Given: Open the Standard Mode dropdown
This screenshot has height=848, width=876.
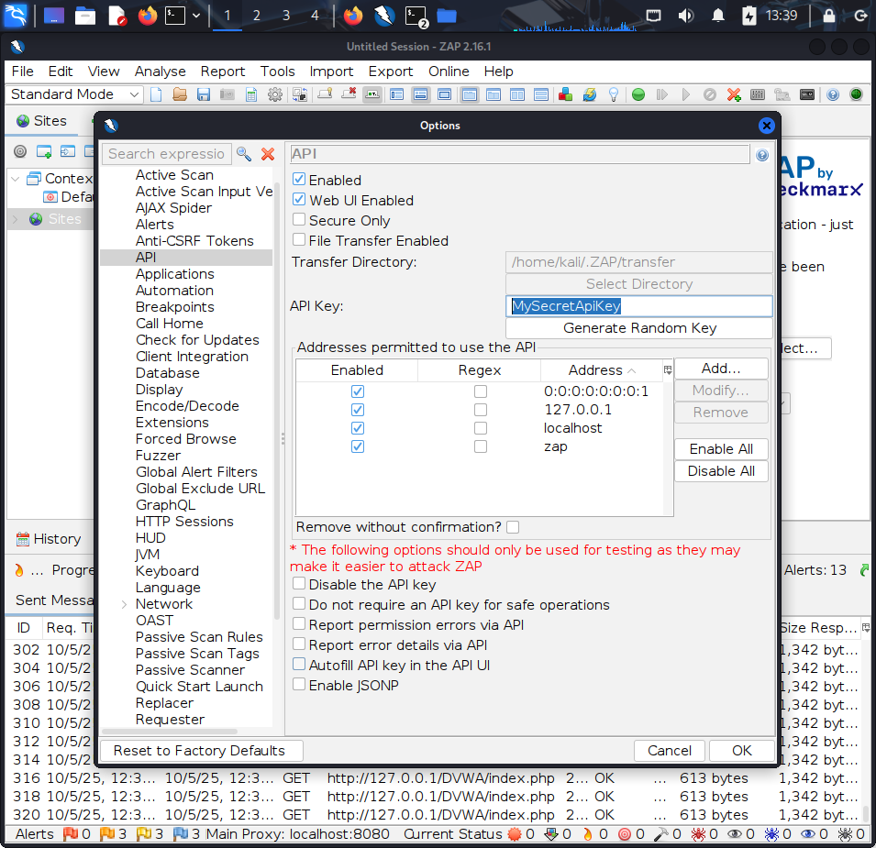Looking at the screenshot, I should [73, 94].
